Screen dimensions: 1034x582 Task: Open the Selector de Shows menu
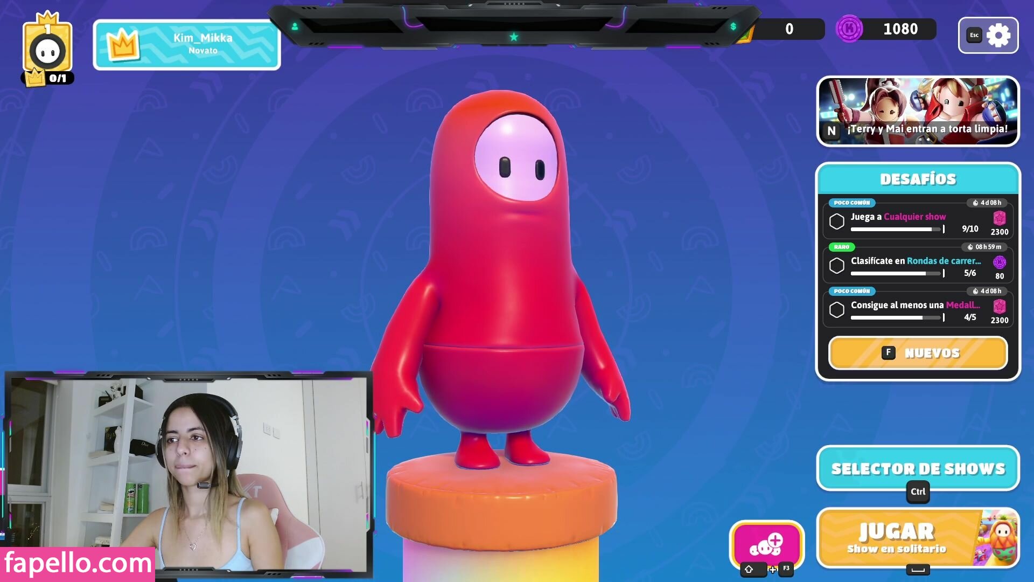[918, 468]
